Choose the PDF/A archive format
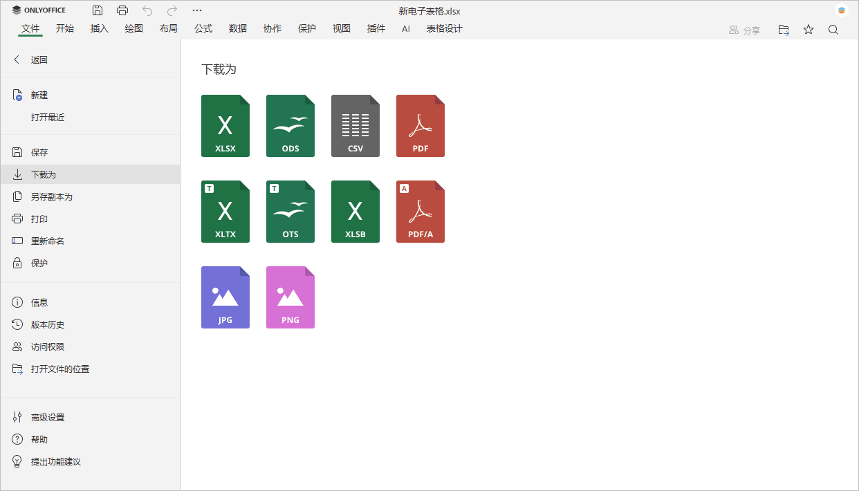Image resolution: width=859 pixels, height=491 pixels. click(x=421, y=212)
